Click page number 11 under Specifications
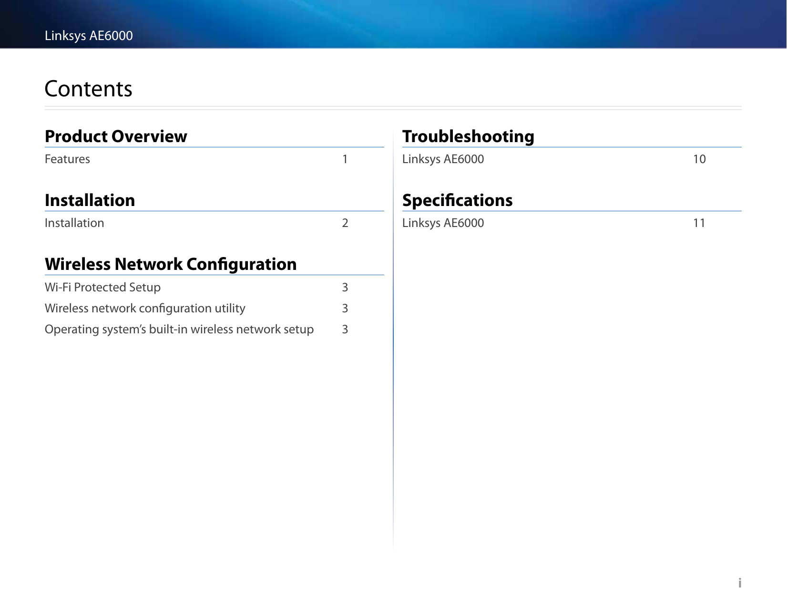The width and height of the screenshot is (787, 608). click(x=699, y=223)
